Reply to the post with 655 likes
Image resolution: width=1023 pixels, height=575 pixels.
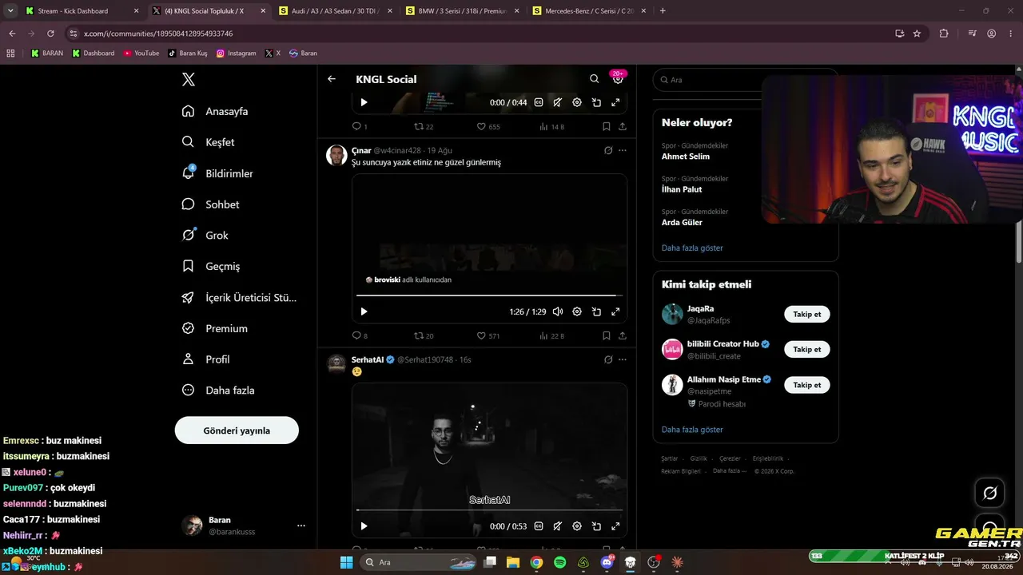tap(360, 126)
